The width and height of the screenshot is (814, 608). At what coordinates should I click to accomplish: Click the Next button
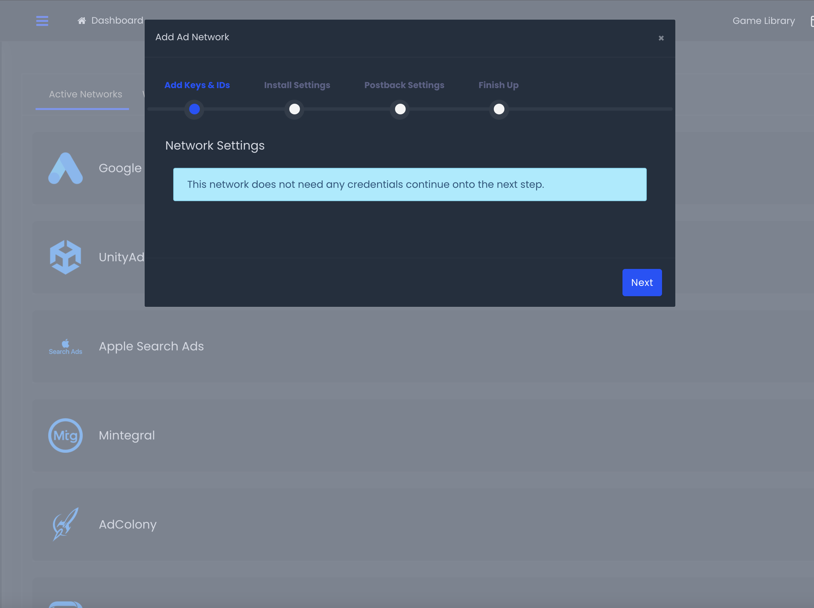click(642, 283)
